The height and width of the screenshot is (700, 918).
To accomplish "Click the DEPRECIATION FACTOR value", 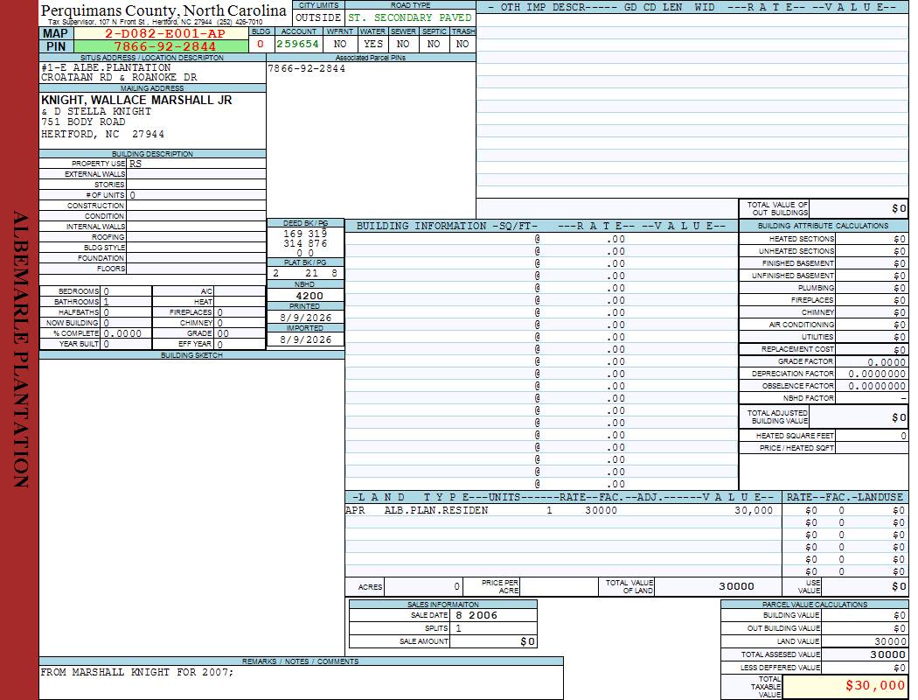I will coord(877,374).
